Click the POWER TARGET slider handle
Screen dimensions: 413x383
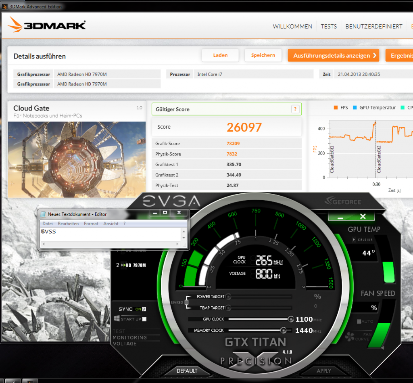[x=228, y=297]
